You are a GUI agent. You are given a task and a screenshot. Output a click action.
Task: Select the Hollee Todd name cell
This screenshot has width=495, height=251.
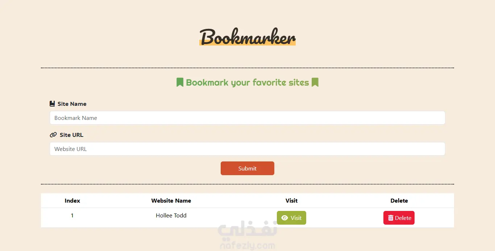[171, 215]
